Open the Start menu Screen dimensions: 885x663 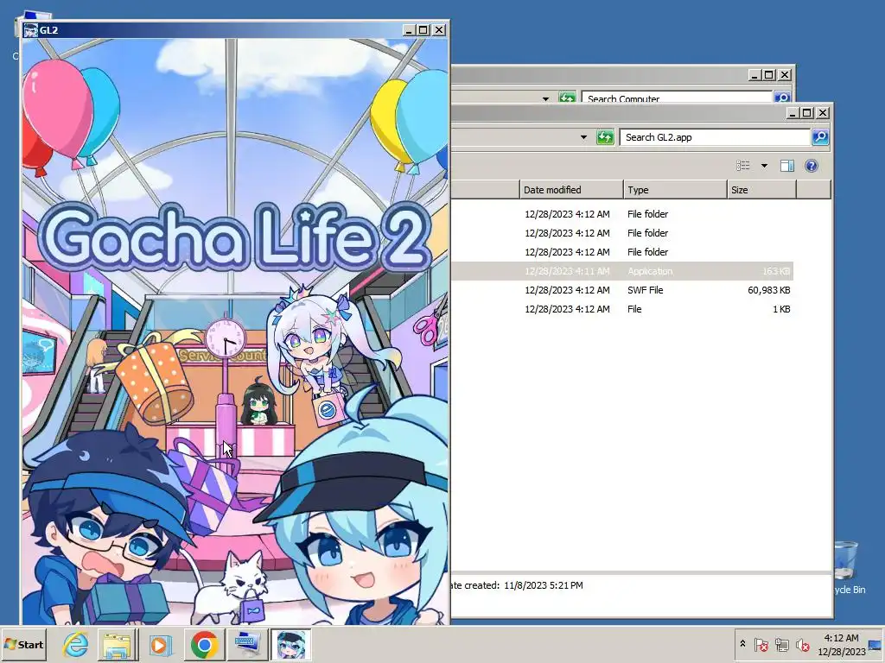[x=23, y=644]
